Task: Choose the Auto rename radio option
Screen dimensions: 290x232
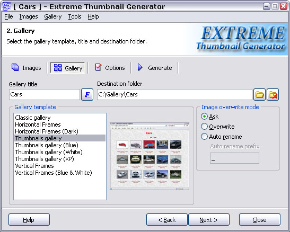Action: pos(204,137)
